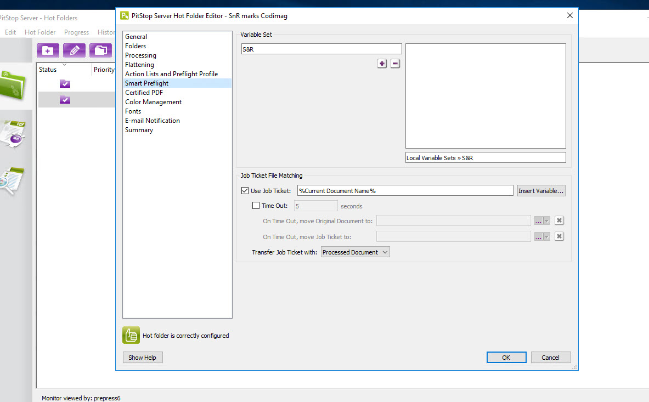Click the Priority column header
This screenshot has height=402, width=649.
104,70
